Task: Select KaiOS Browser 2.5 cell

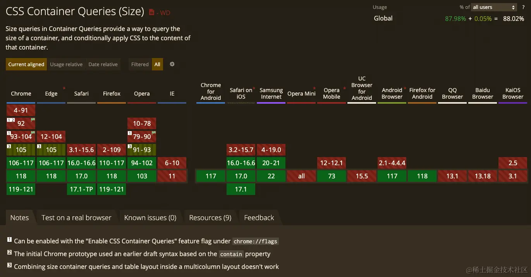Action: coord(513,163)
